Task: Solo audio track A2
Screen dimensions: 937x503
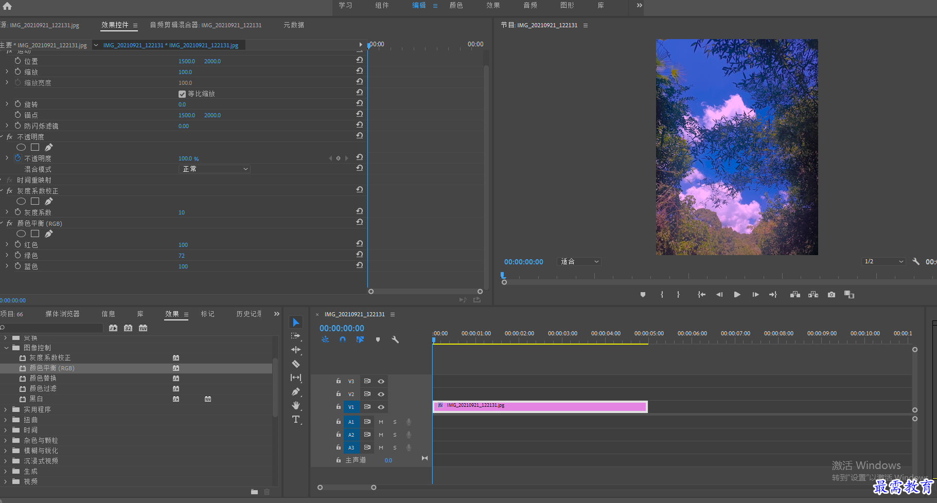Action: coord(395,435)
